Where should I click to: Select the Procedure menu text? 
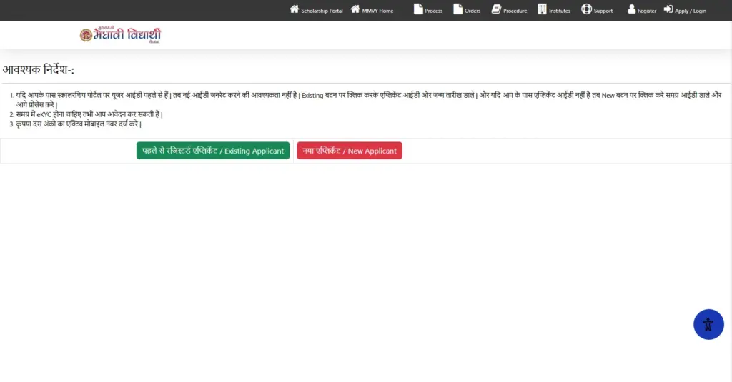click(515, 11)
